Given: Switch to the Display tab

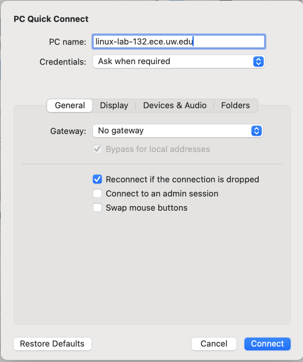Looking at the screenshot, I should click(114, 105).
